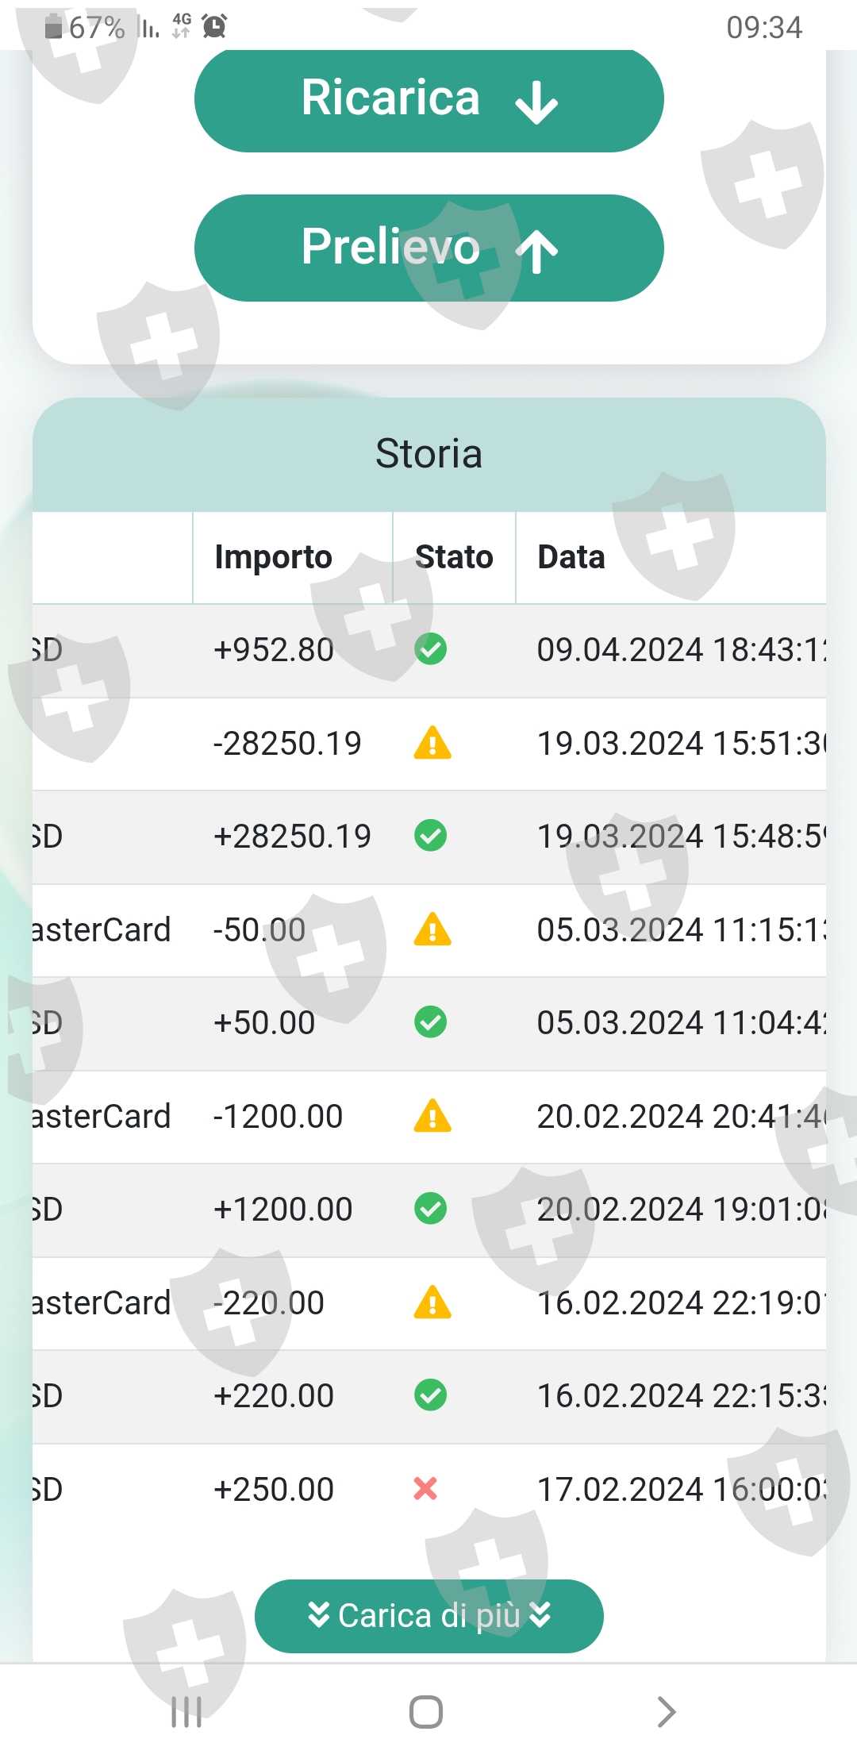This screenshot has height=1762, width=857.
Task: Tap the warning triangle for -220.00
Action: click(x=432, y=1302)
